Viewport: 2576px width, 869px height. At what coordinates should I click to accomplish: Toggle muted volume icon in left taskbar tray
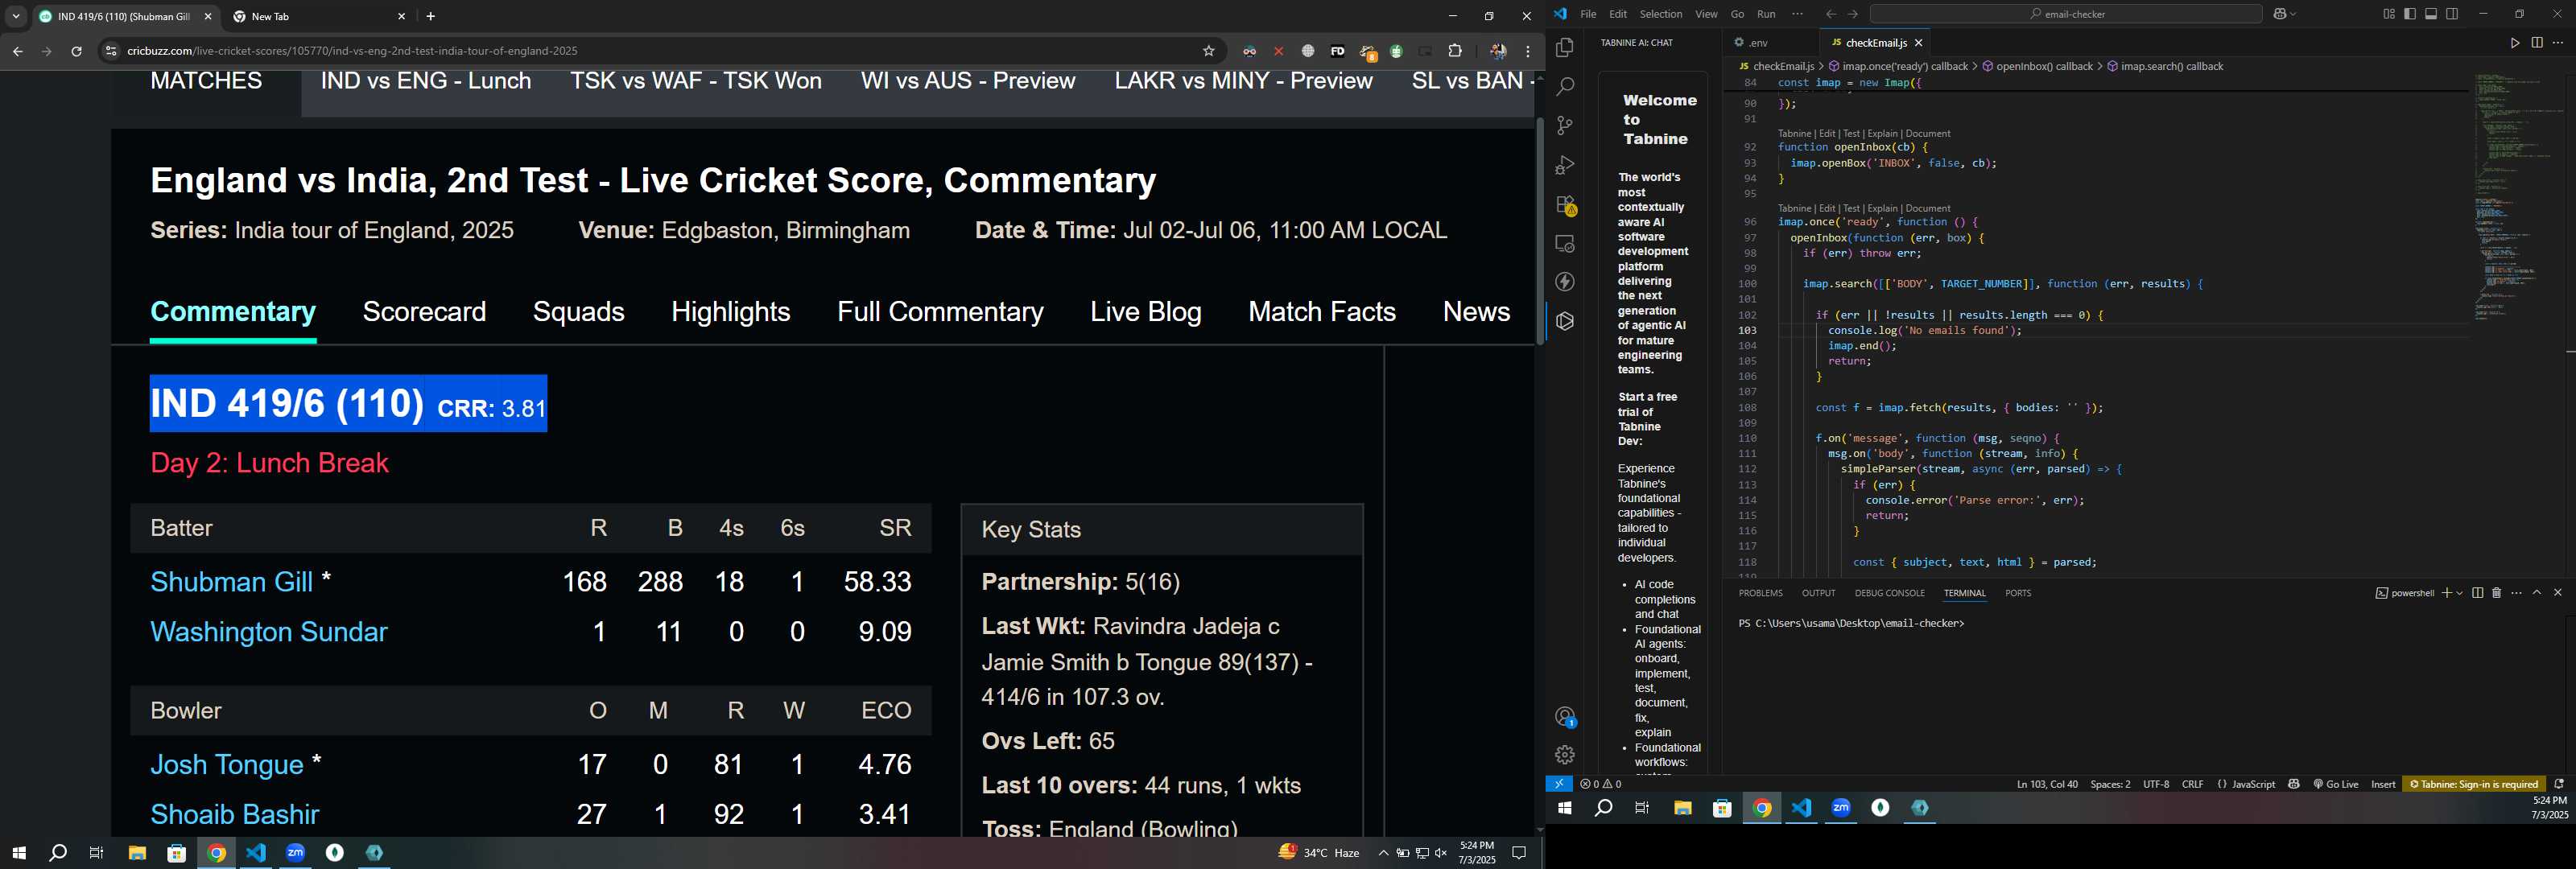point(1441,853)
